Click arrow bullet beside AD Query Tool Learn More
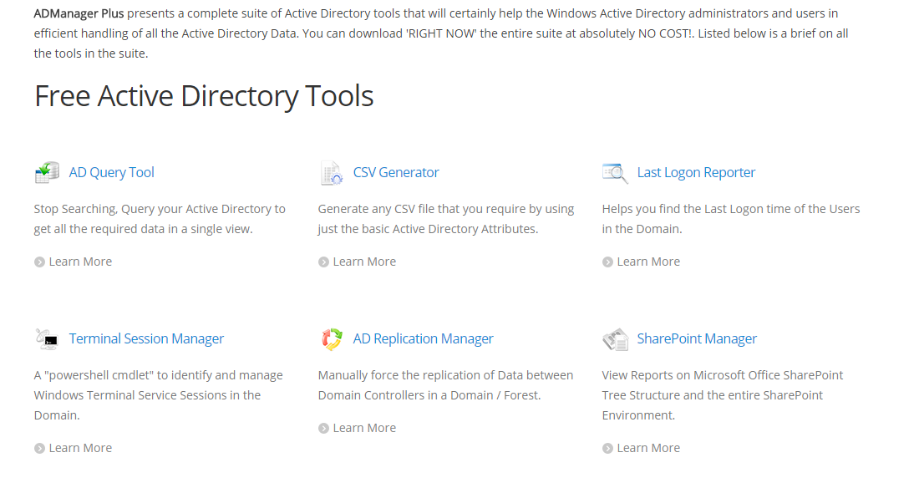The image size is (914, 483). click(39, 262)
